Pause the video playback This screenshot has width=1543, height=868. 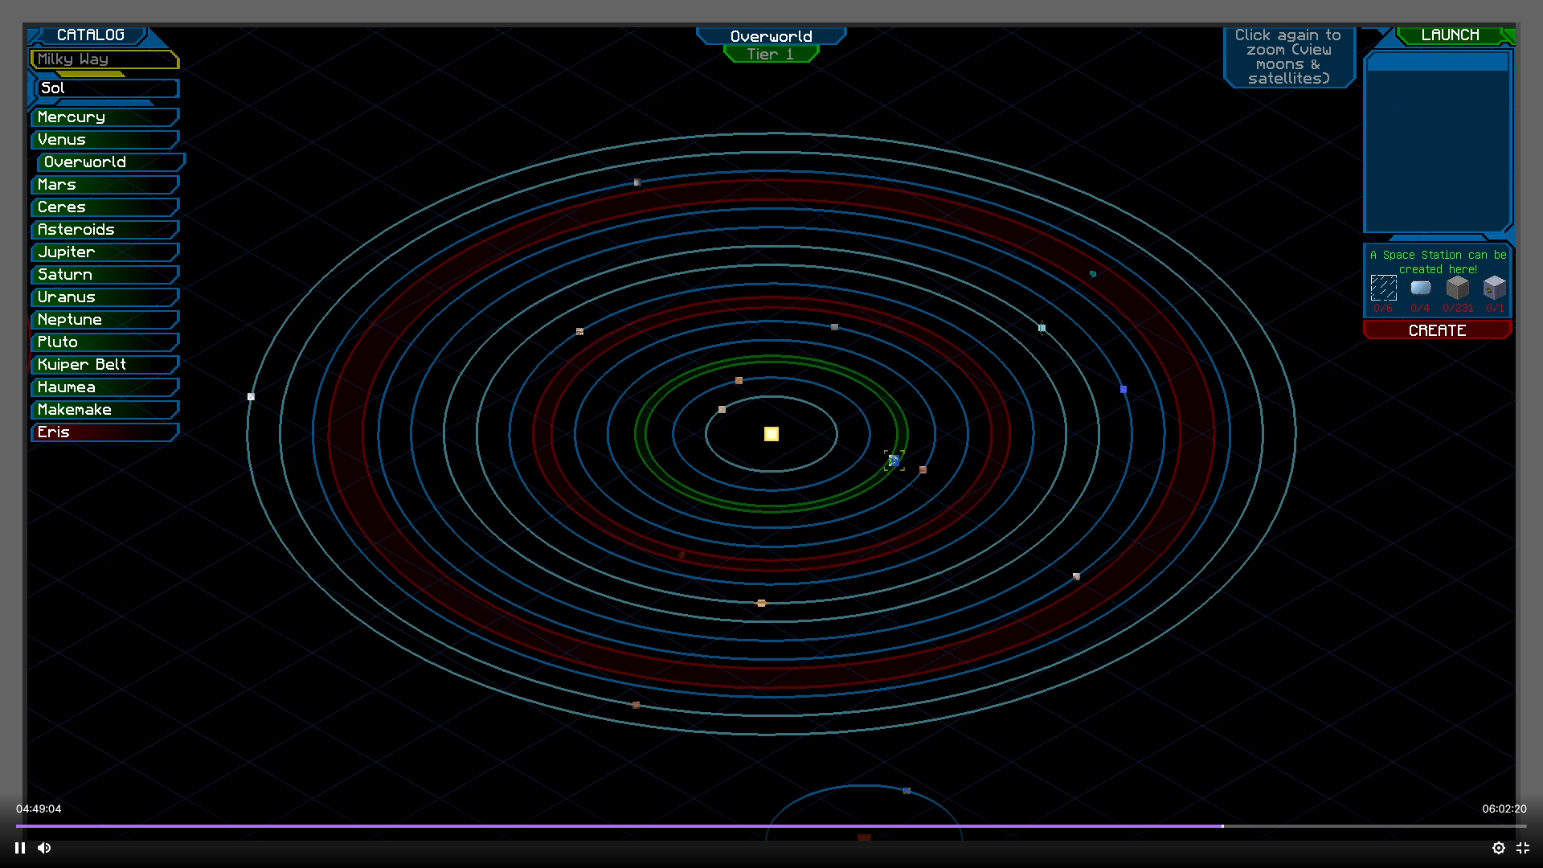coord(20,848)
